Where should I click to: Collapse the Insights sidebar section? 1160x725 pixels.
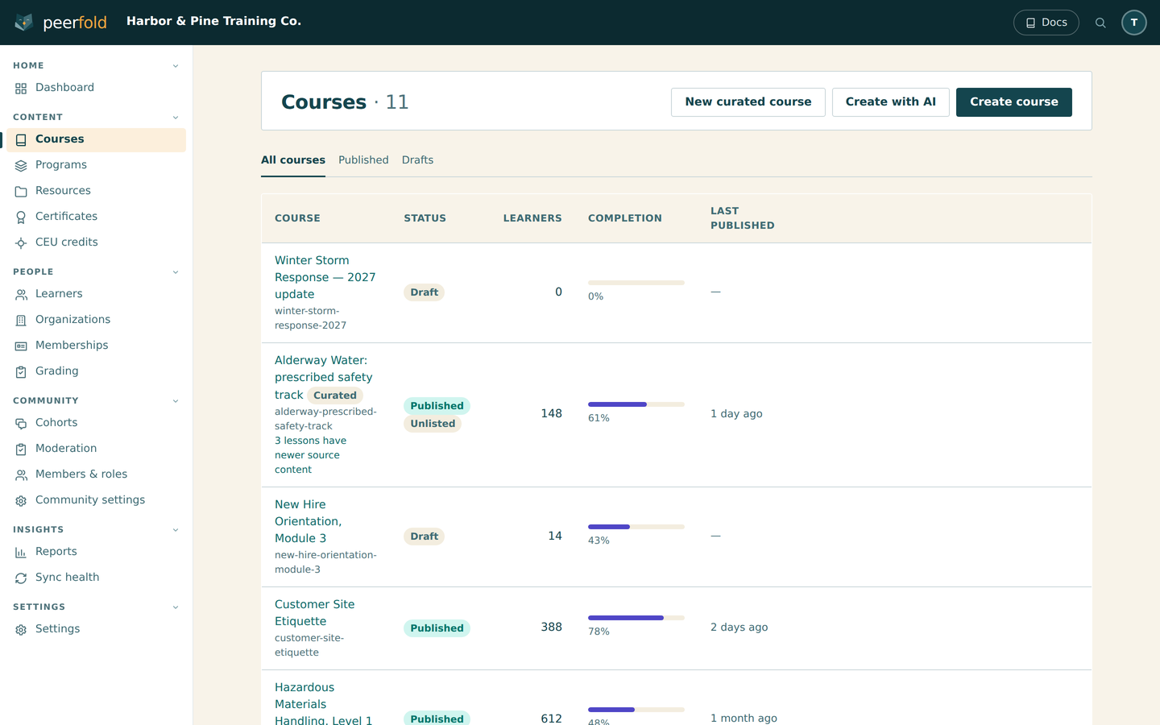coord(176,530)
